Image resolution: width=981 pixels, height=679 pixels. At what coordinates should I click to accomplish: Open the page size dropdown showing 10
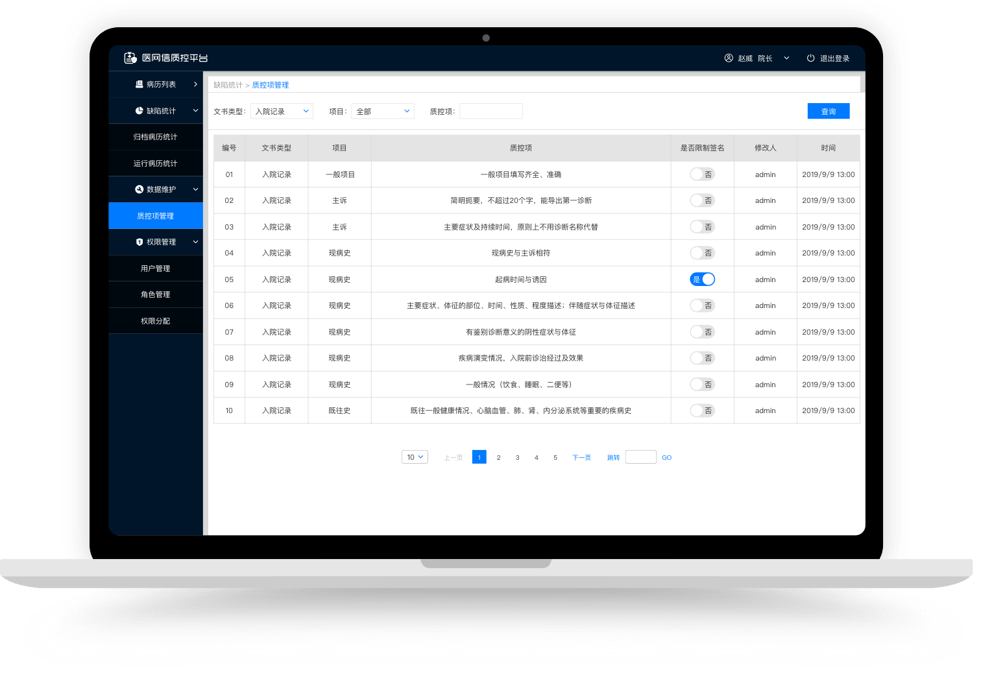(415, 457)
